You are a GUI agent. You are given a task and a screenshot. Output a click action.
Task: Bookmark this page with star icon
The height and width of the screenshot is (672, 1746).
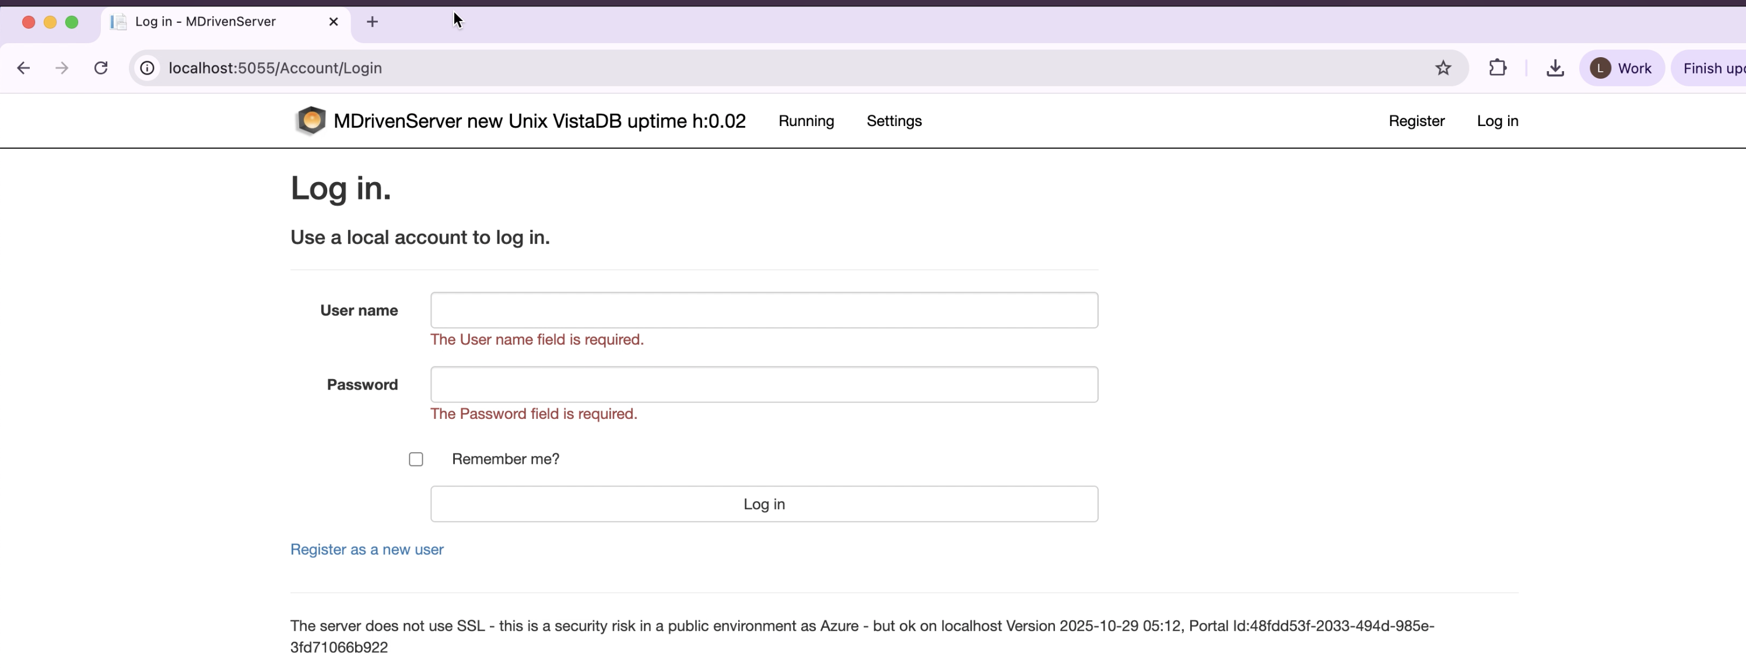click(1443, 68)
